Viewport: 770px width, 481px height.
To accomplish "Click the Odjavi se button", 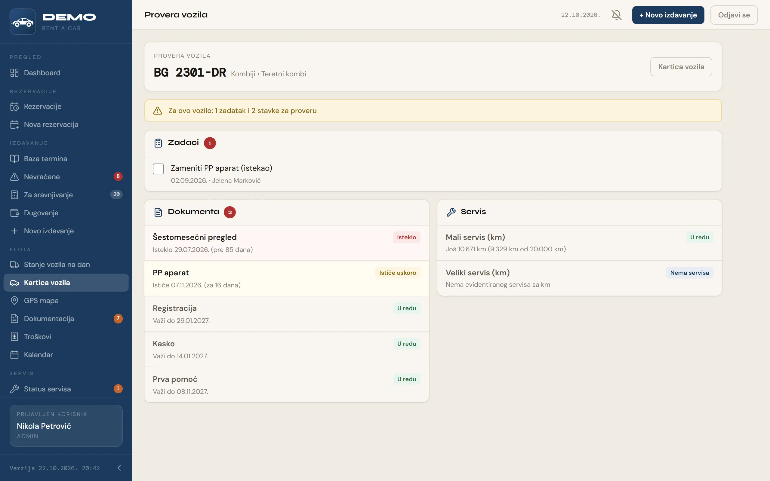I will [x=734, y=15].
